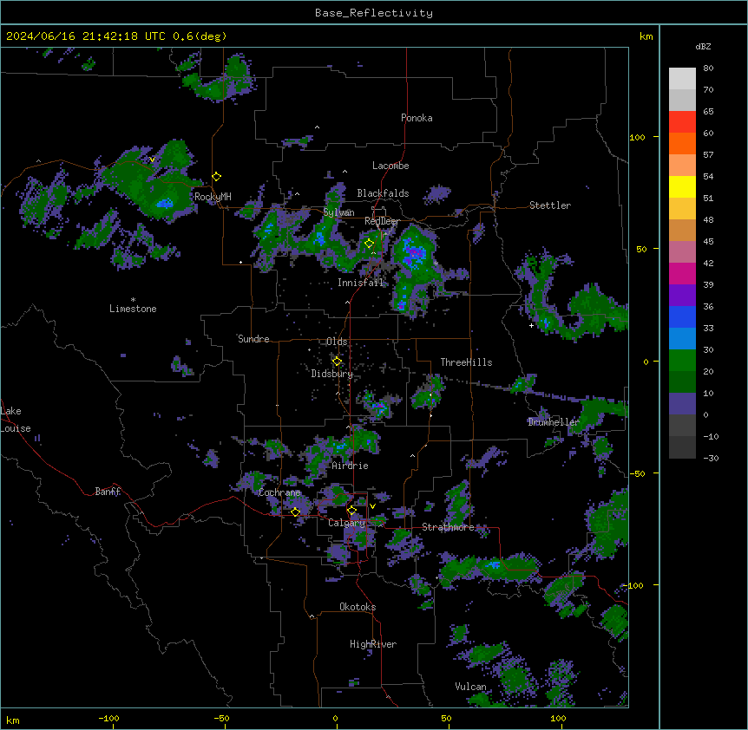The height and width of the screenshot is (730, 748).
Task: Click the -30 value on the dBZ scale
Action: [711, 459]
